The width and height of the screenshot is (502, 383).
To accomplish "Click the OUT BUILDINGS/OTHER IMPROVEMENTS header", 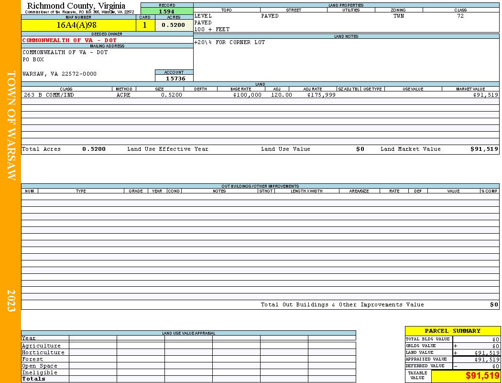I will (260, 186).
